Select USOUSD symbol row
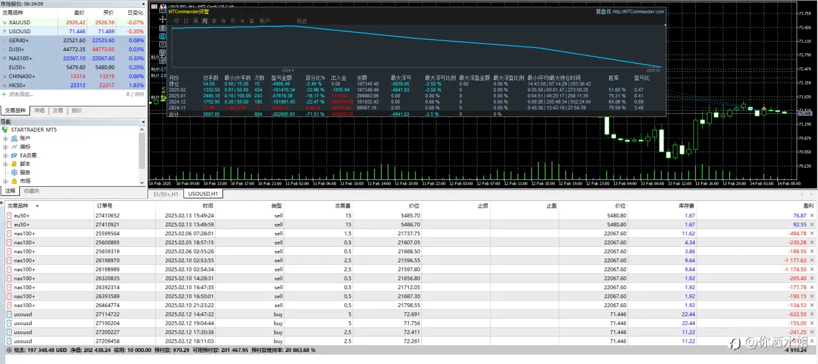Viewport: 818px width, 364px height. pyautogui.click(x=73, y=31)
